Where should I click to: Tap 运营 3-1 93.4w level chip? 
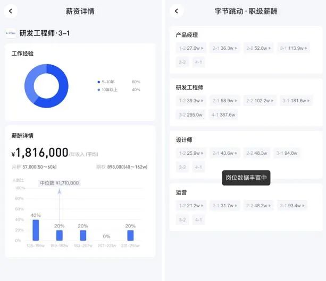click(291, 205)
